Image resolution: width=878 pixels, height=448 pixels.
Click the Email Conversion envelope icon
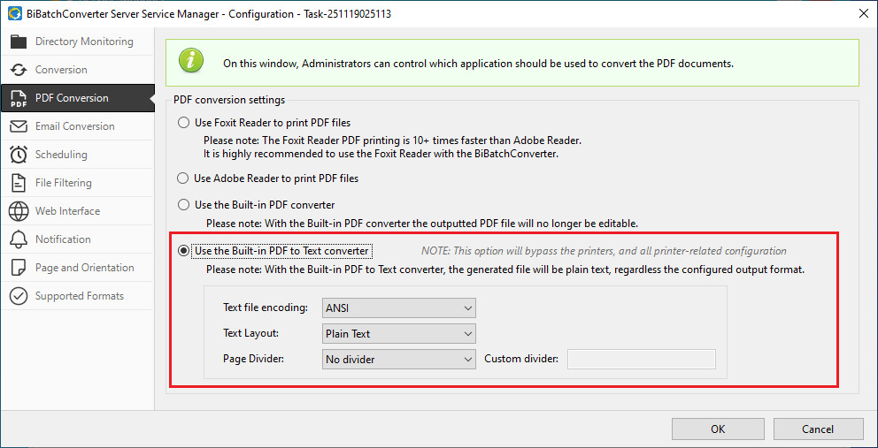(18, 126)
